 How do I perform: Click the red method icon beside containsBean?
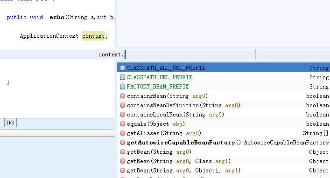tap(122, 96)
